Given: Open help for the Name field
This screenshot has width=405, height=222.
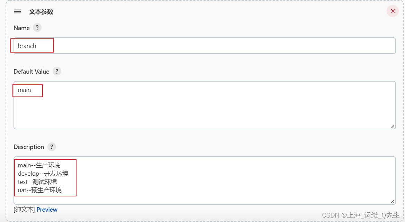Looking at the screenshot, I should pos(37,28).
